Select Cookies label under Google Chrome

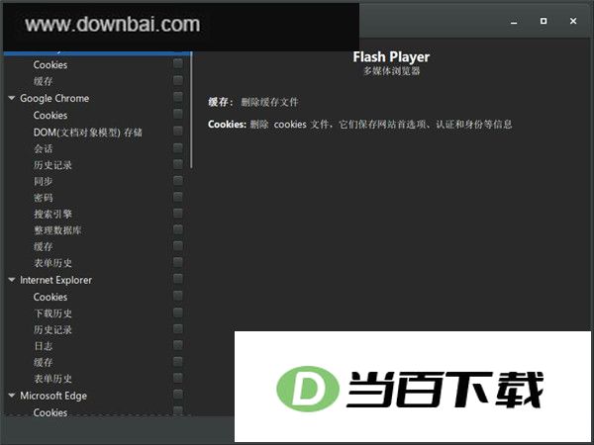[50, 115]
